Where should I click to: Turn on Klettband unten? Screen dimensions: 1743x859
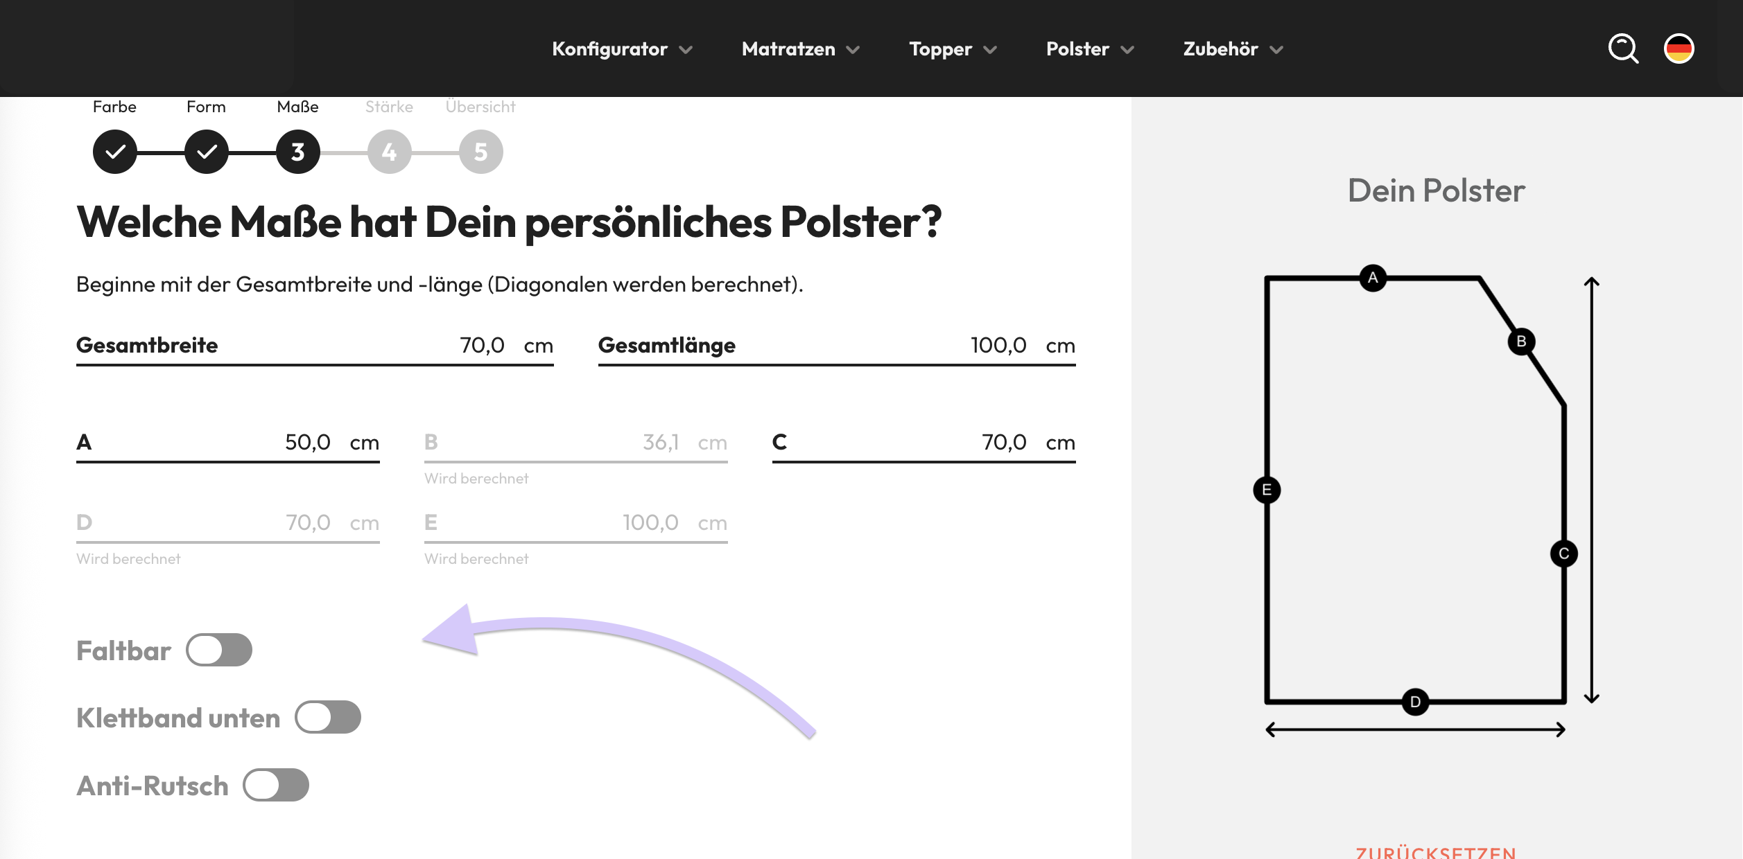[328, 718]
